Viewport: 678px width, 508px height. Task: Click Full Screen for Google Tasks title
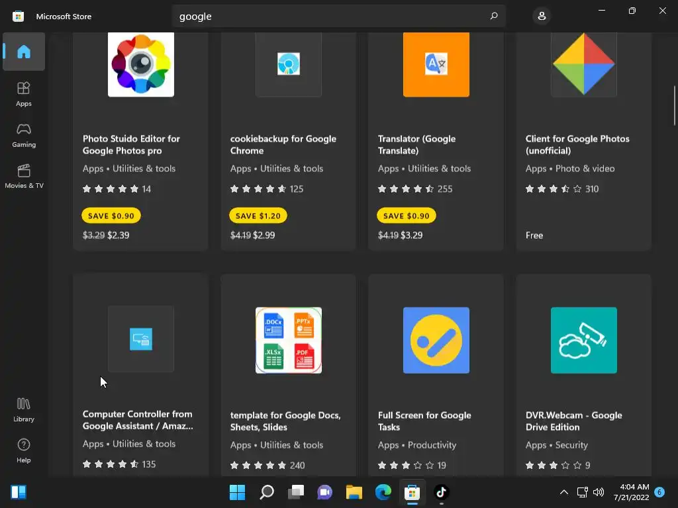click(424, 421)
